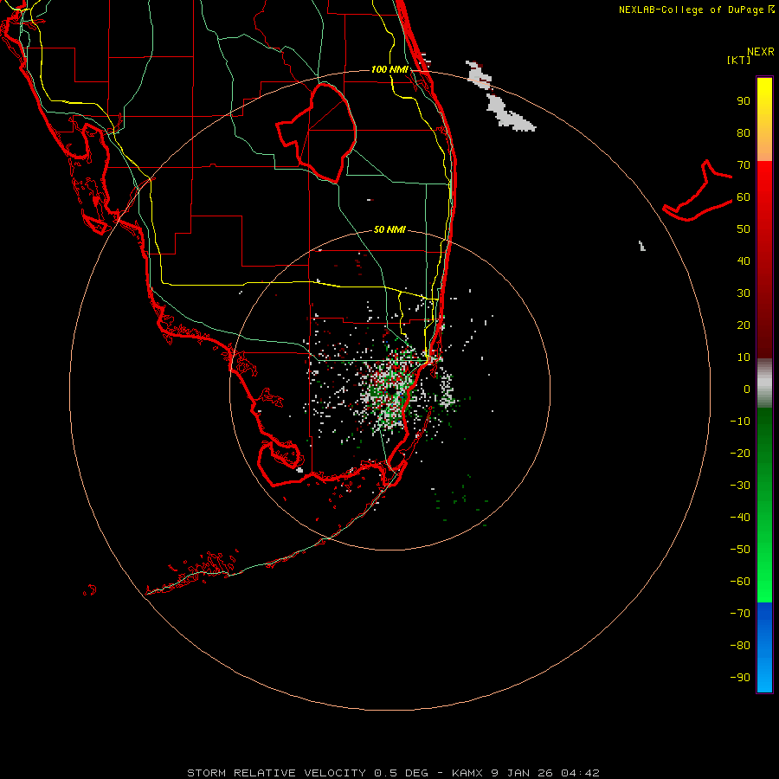The width and height of the screenshot is (779, 779).
Task: Click the 90 value on the velocity scale
Action: point(744,101)
